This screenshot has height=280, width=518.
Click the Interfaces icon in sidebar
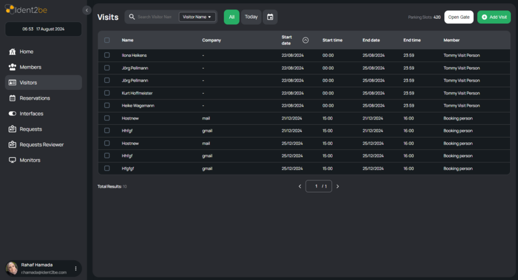click(x=12, y=114)
